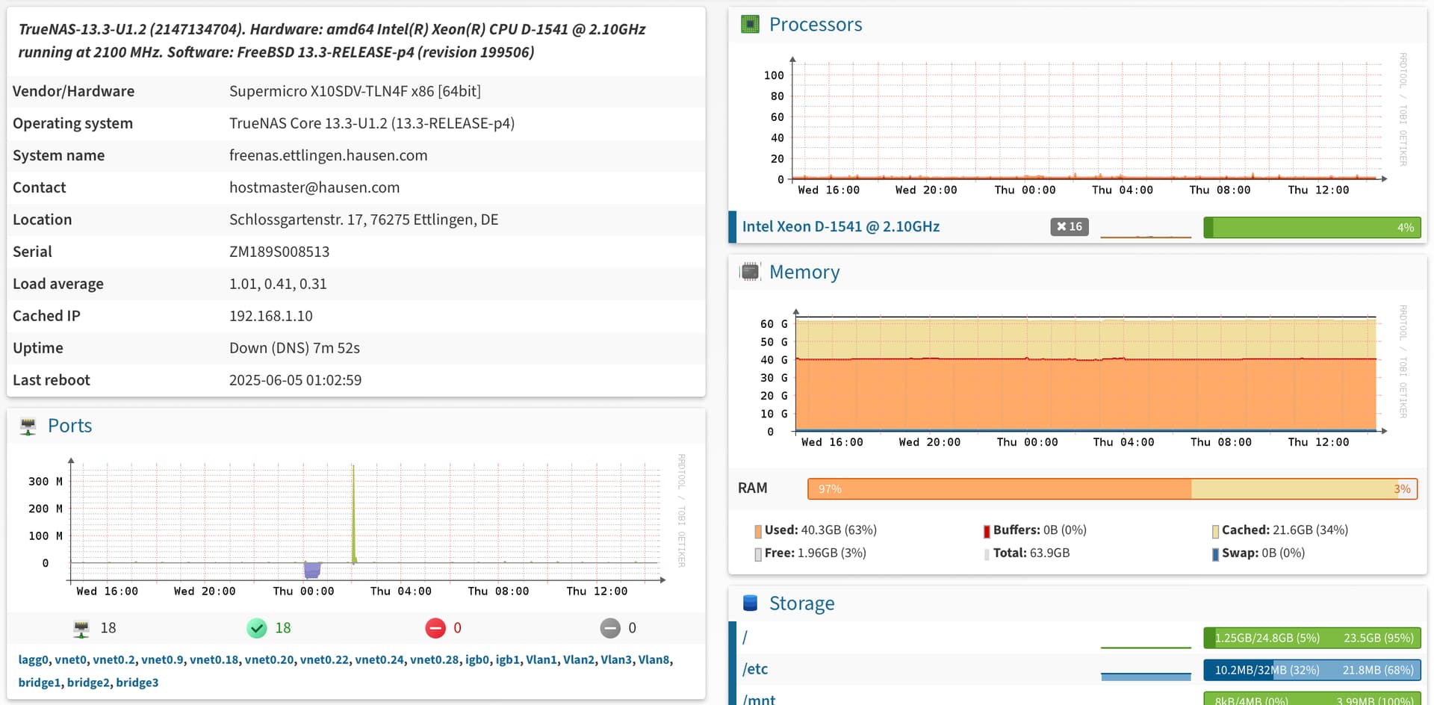Click the blue Swap legend swatch
The image size is (1434, 705).
click(1215, 554)
